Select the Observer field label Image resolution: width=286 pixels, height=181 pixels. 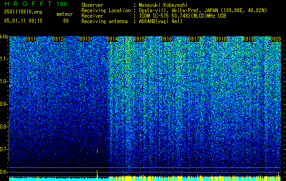coord(92,5)
